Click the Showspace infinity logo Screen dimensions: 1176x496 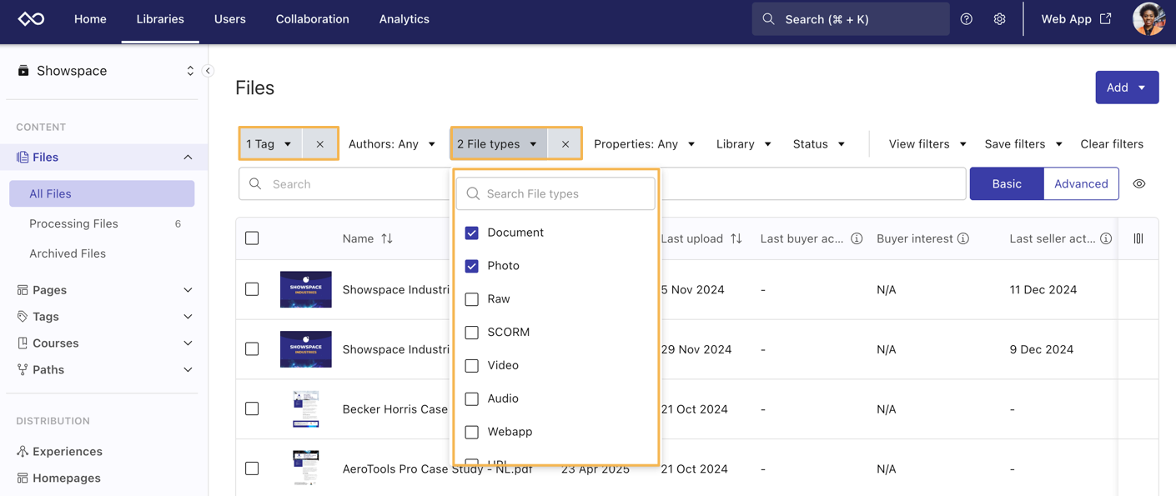pyautogui.click(x=31, y=18)
